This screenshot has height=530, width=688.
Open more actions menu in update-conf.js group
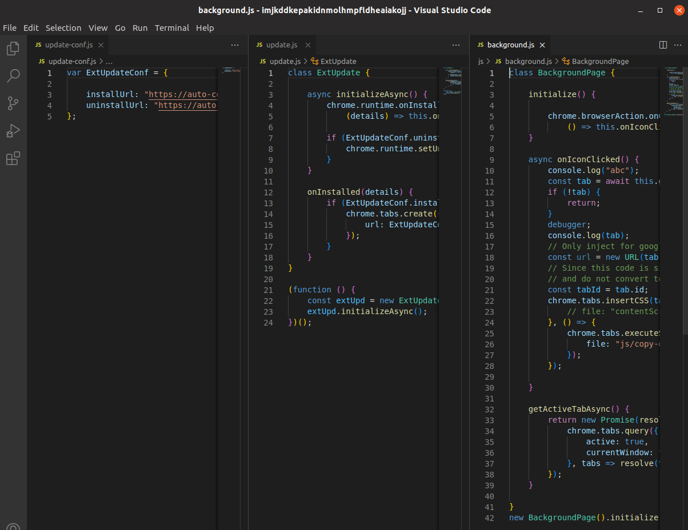(x=235, y=45)
